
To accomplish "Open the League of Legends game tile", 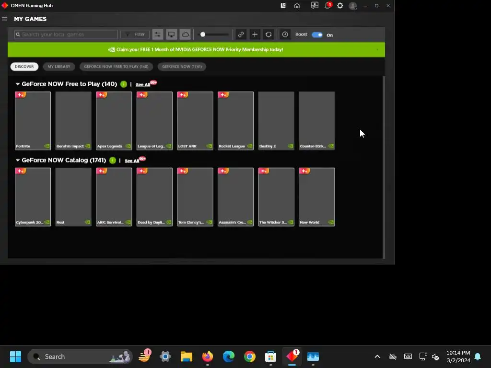I will coord(154,121).
